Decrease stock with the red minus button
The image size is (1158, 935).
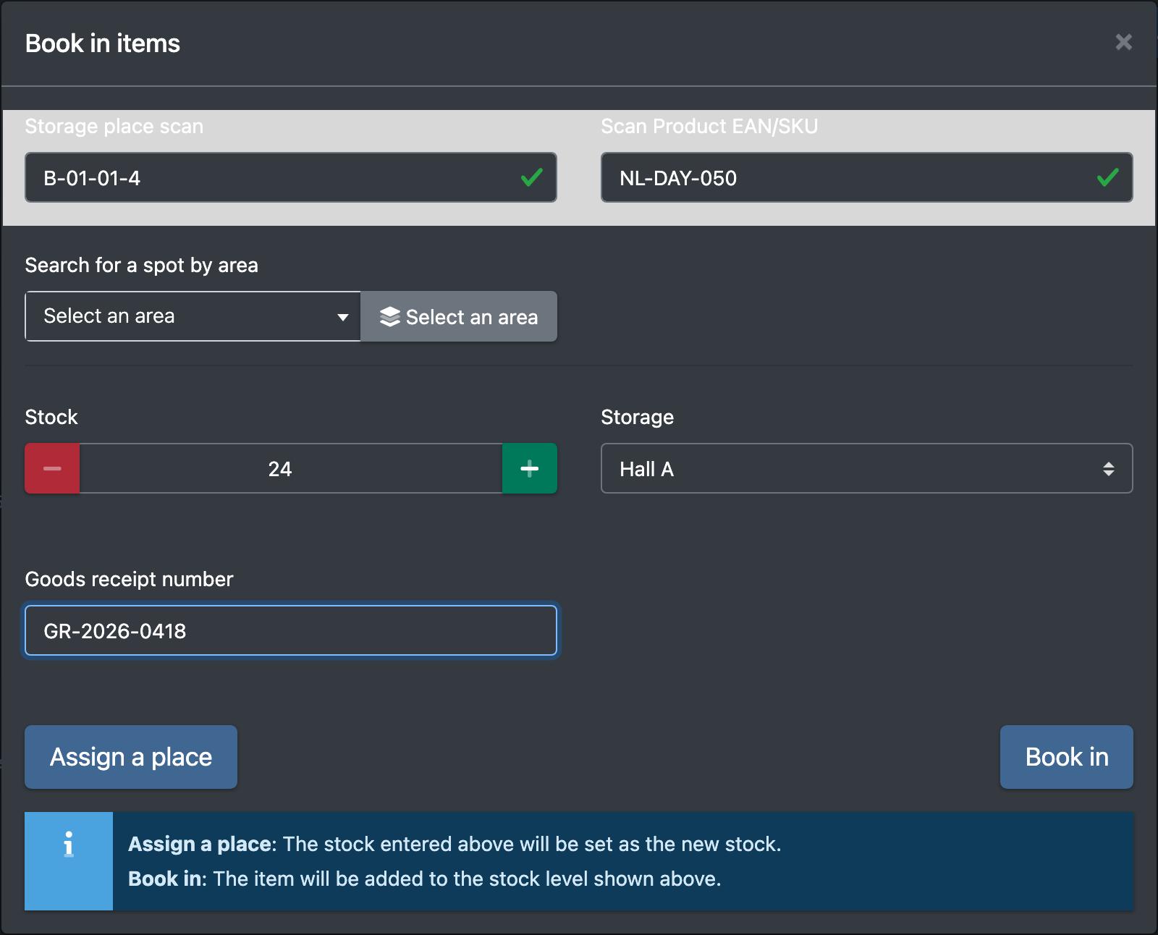click(52, 468)
